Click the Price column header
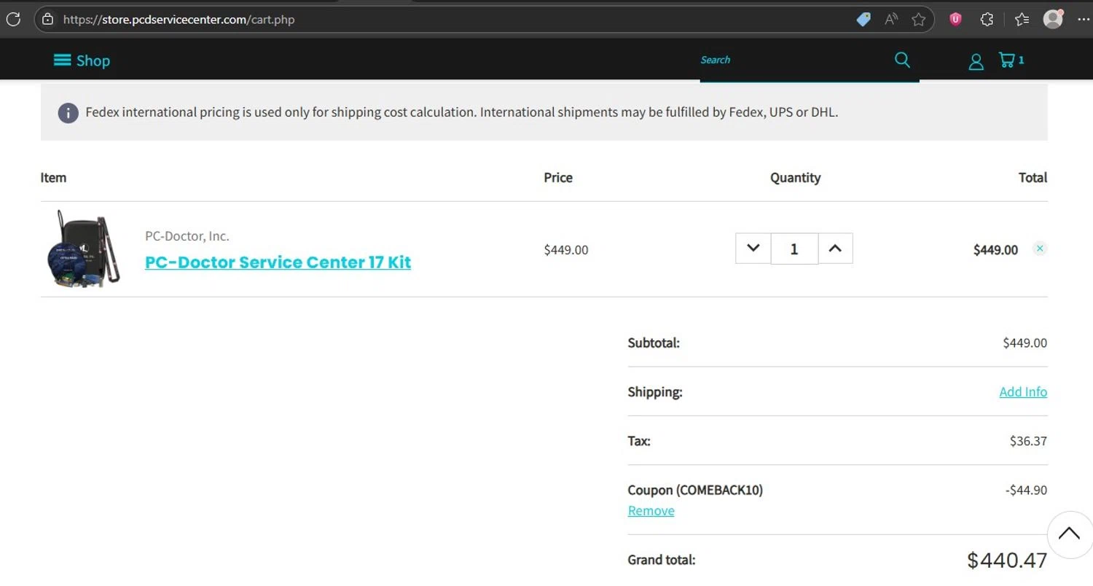The width and height of the screenshot is (1093, 586). point(558,177)
